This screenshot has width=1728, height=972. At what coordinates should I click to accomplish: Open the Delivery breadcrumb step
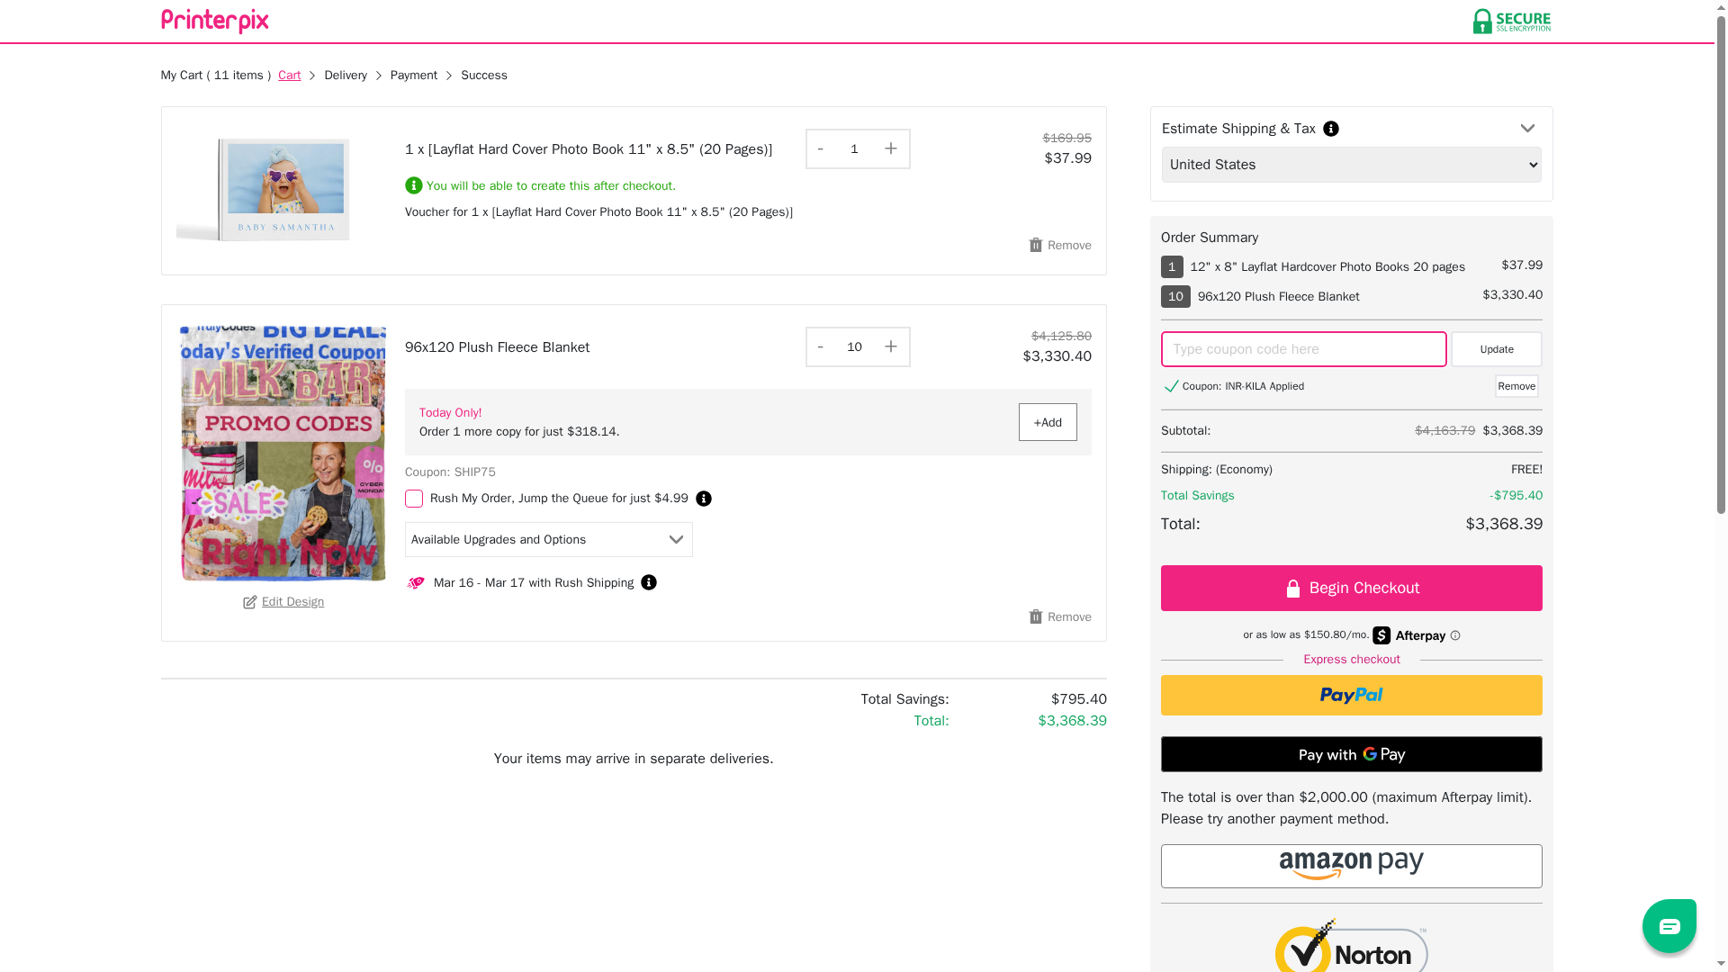[x=345, y=76]
